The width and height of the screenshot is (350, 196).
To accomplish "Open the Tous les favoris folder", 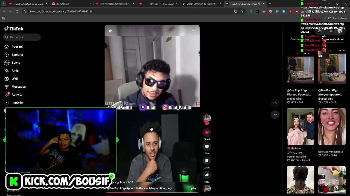I will (x=338, y=18).
